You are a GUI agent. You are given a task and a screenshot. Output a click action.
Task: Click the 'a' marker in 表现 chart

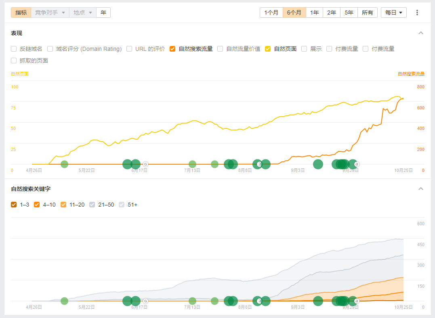[x=357, y=164]
